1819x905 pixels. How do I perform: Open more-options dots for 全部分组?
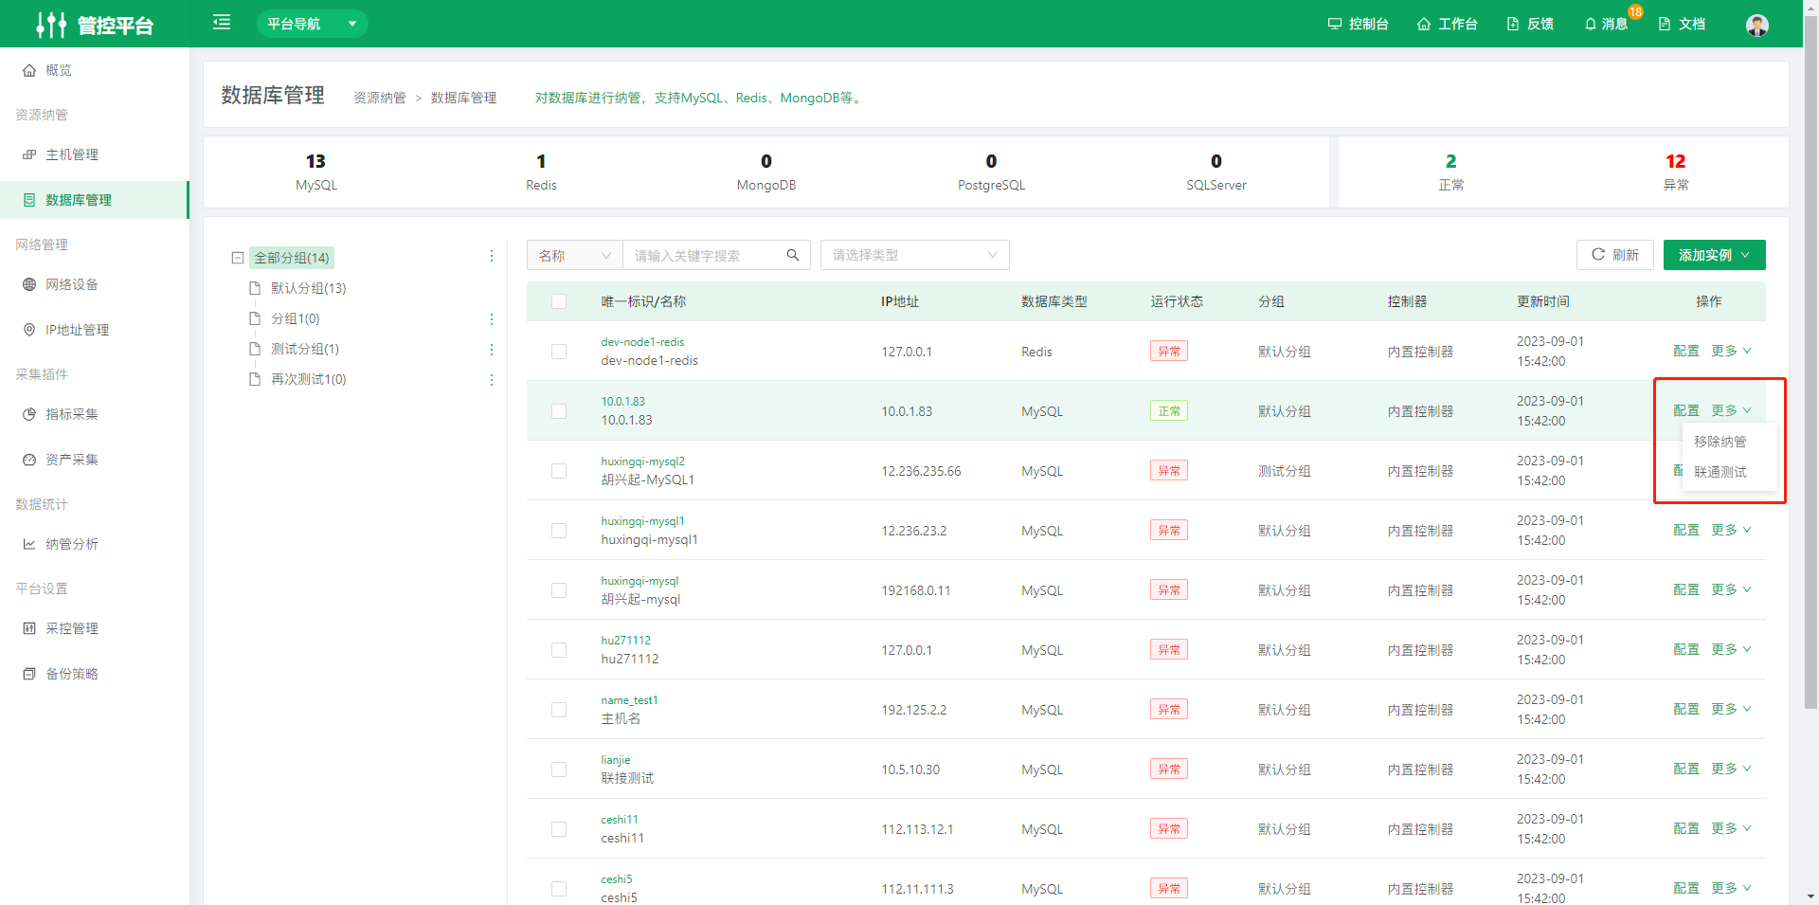[x=491, y=256]
